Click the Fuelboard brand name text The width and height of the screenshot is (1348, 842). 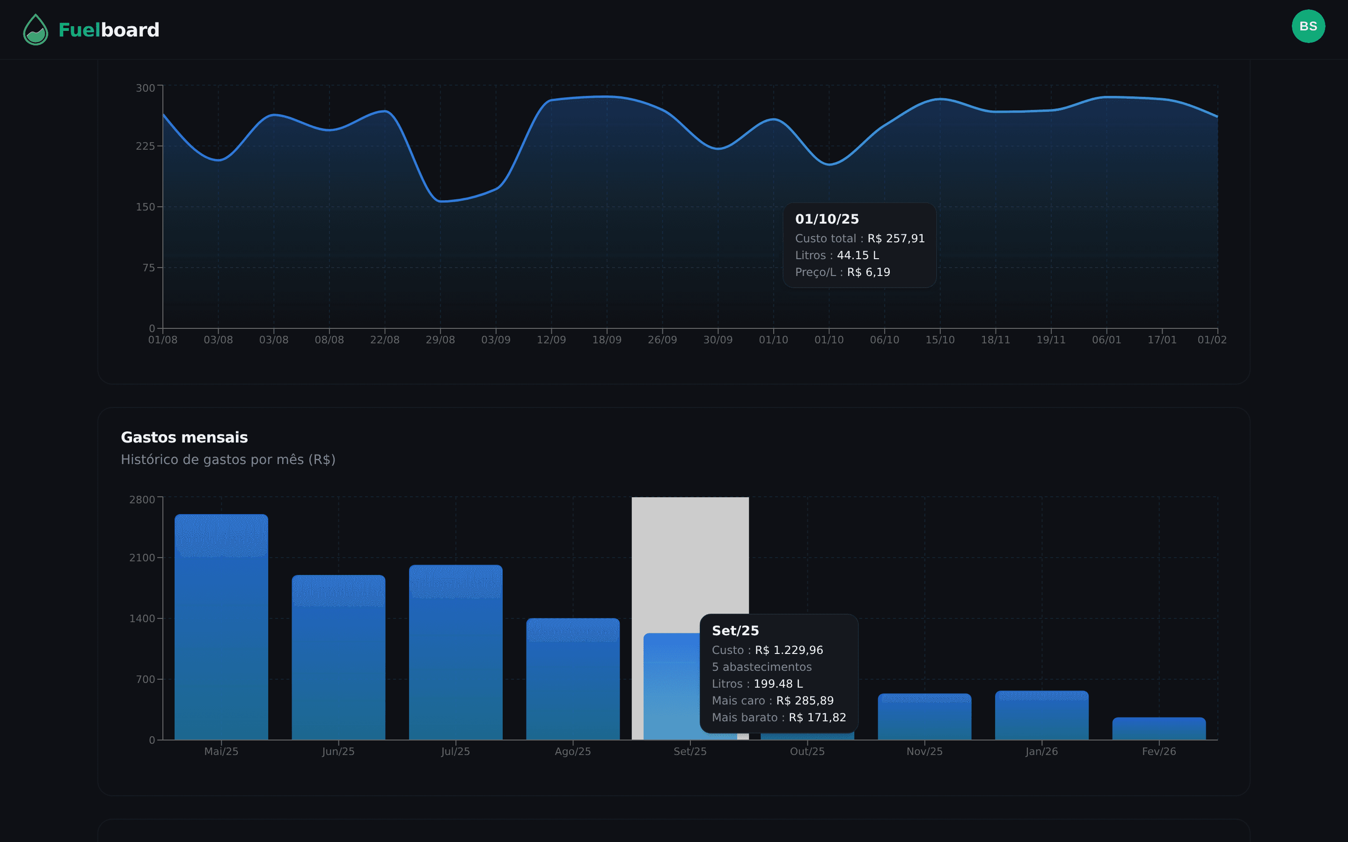(x=109, y=30)
